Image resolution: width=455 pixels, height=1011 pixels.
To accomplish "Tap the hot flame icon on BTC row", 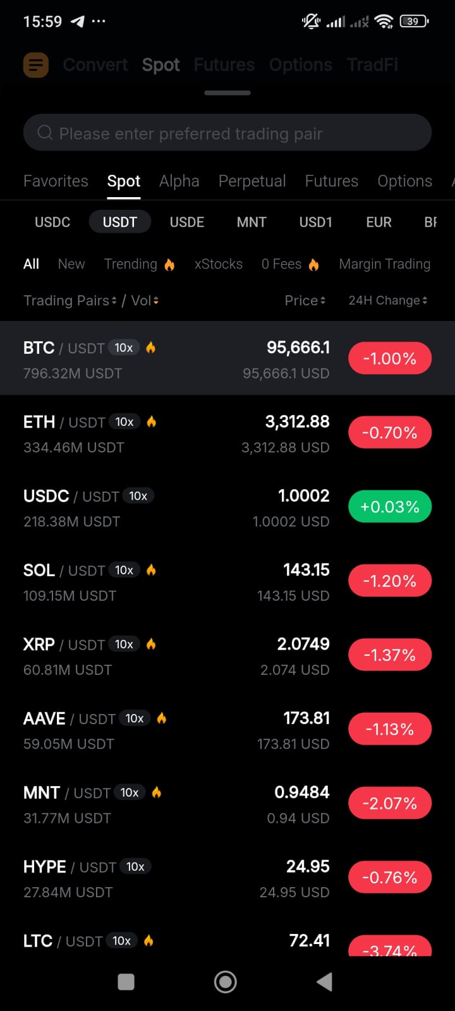I will [x=150, y=348].
